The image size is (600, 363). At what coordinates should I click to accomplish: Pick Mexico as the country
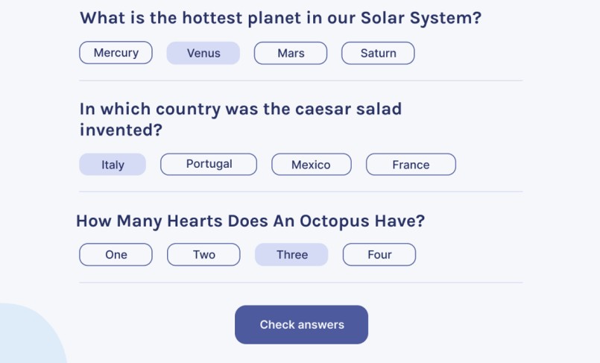[x=311, y=165]
